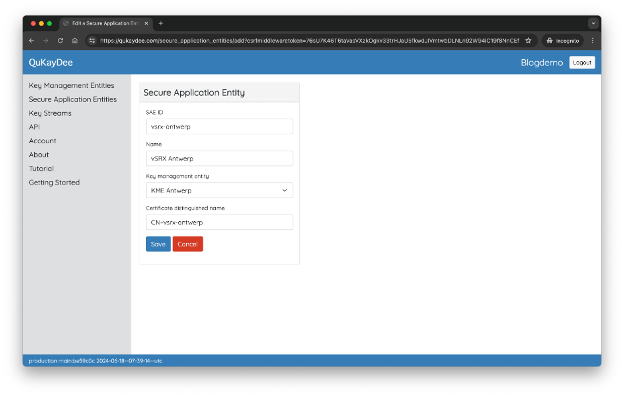Open the tab search chevron dropdown
The image size is (624, 397).
[593, 23]
